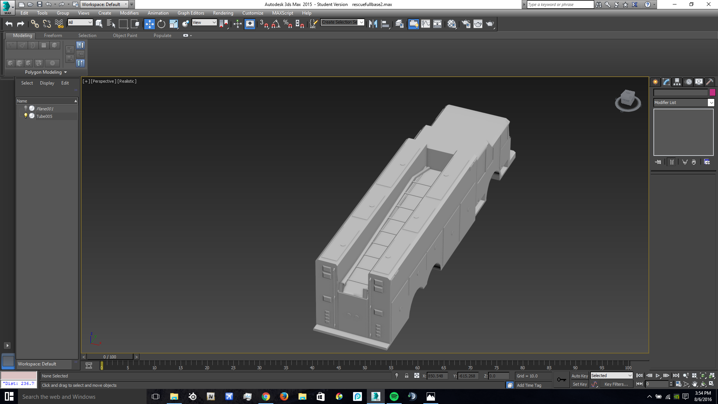The width and height of the screenshot is (718, 404).
Task: Open the Material Editor icon
Action: pos(452,24)
